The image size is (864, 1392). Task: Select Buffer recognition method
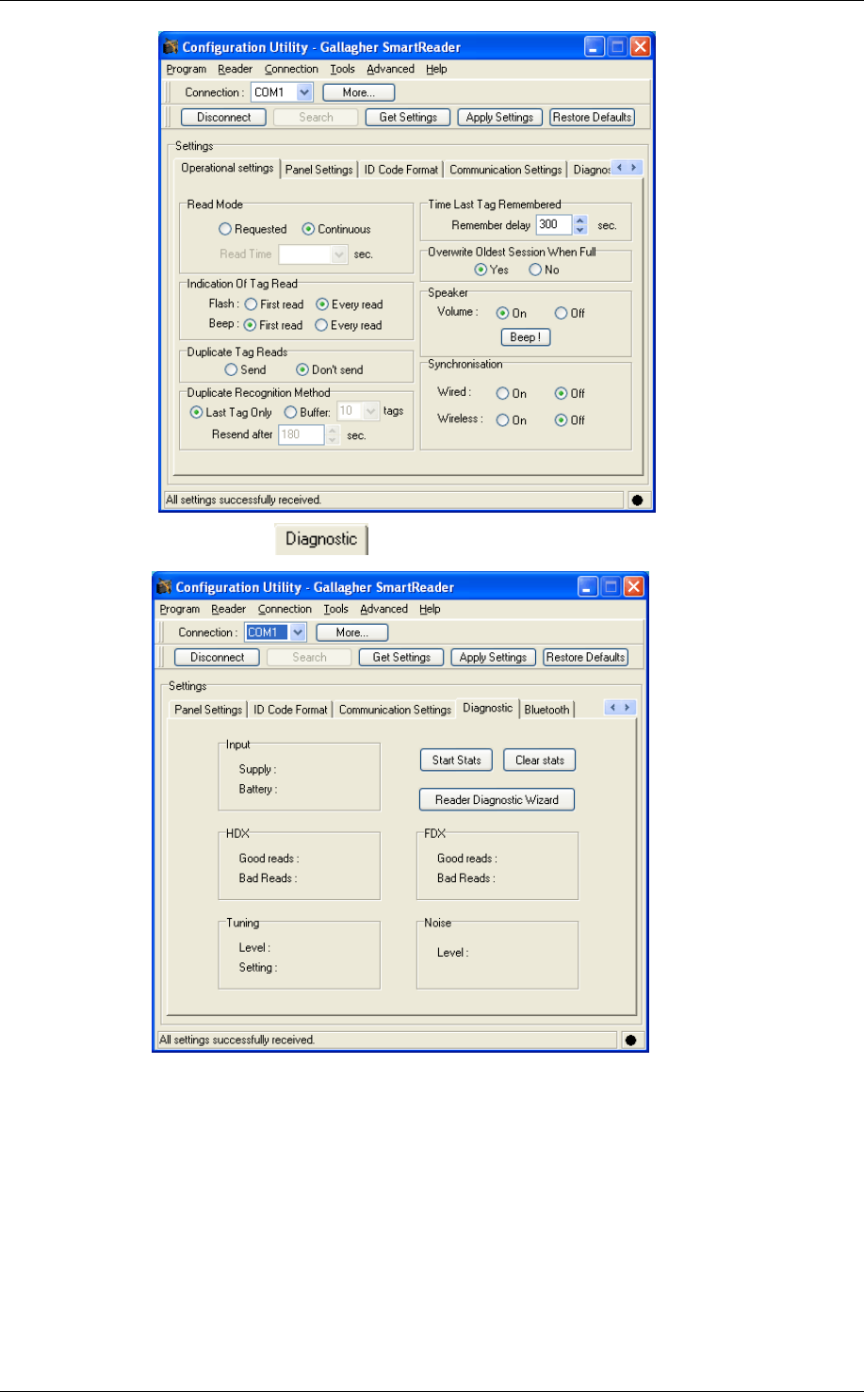pos(291,412)
